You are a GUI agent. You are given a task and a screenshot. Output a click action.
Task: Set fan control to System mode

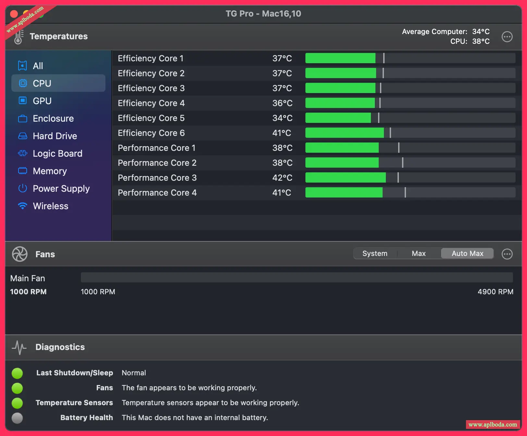(x=375, y=253)
